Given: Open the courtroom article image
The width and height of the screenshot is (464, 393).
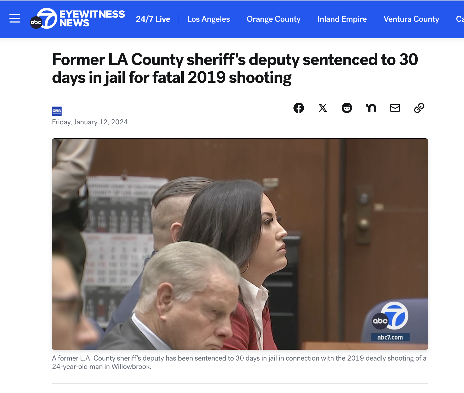Looking at the screenshot, I should (x=240, y=244).
